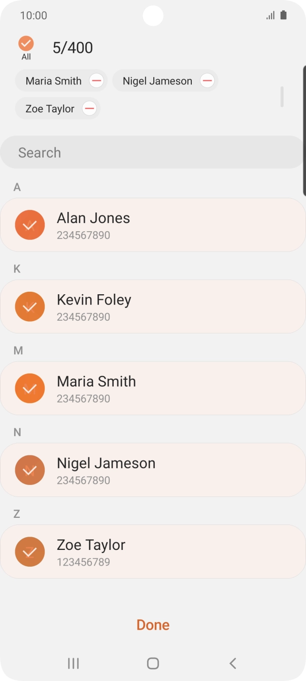
Task: Uncheck Zoe Taylor contact checkbox
Action: (x=30, y=552)
